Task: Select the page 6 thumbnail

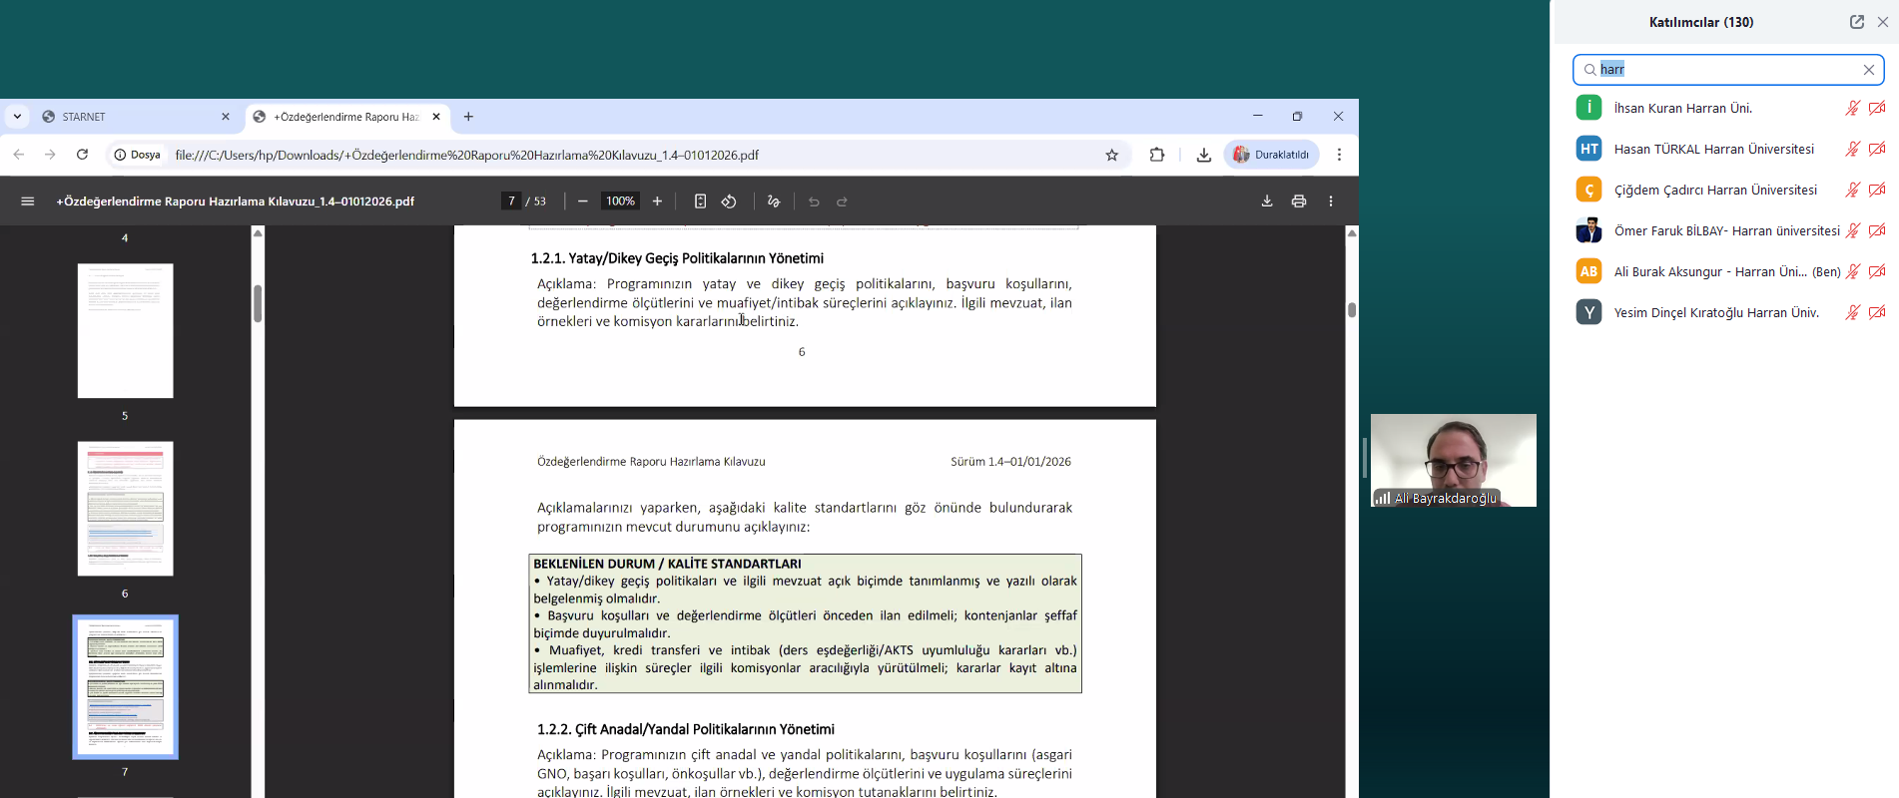Action: (x=126, y=509)
